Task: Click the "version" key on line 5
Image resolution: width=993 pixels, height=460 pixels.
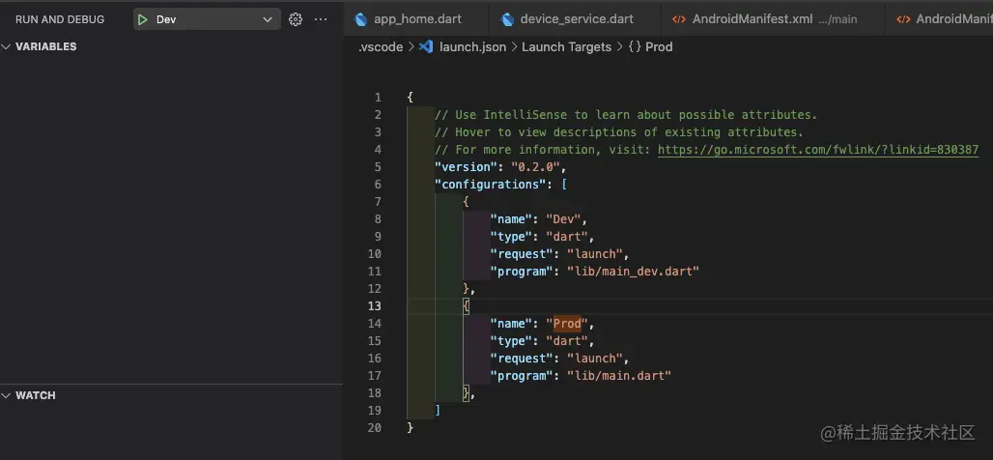Action: pyautogui.click(x=466, y=167)
